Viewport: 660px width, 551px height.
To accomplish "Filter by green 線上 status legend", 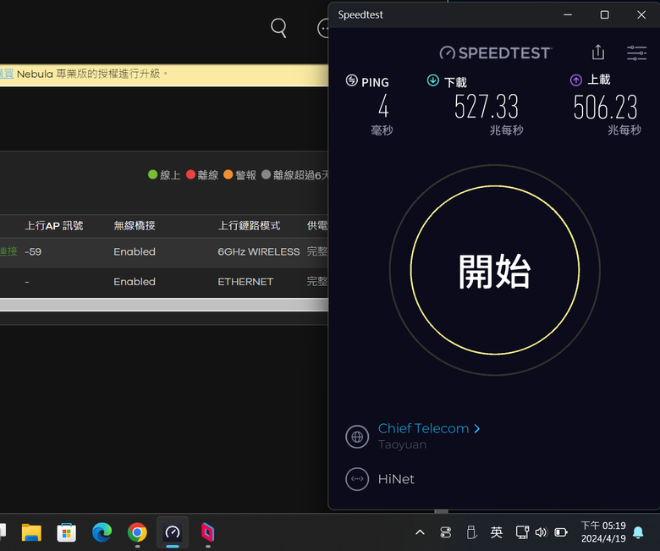I will (164, 174).
